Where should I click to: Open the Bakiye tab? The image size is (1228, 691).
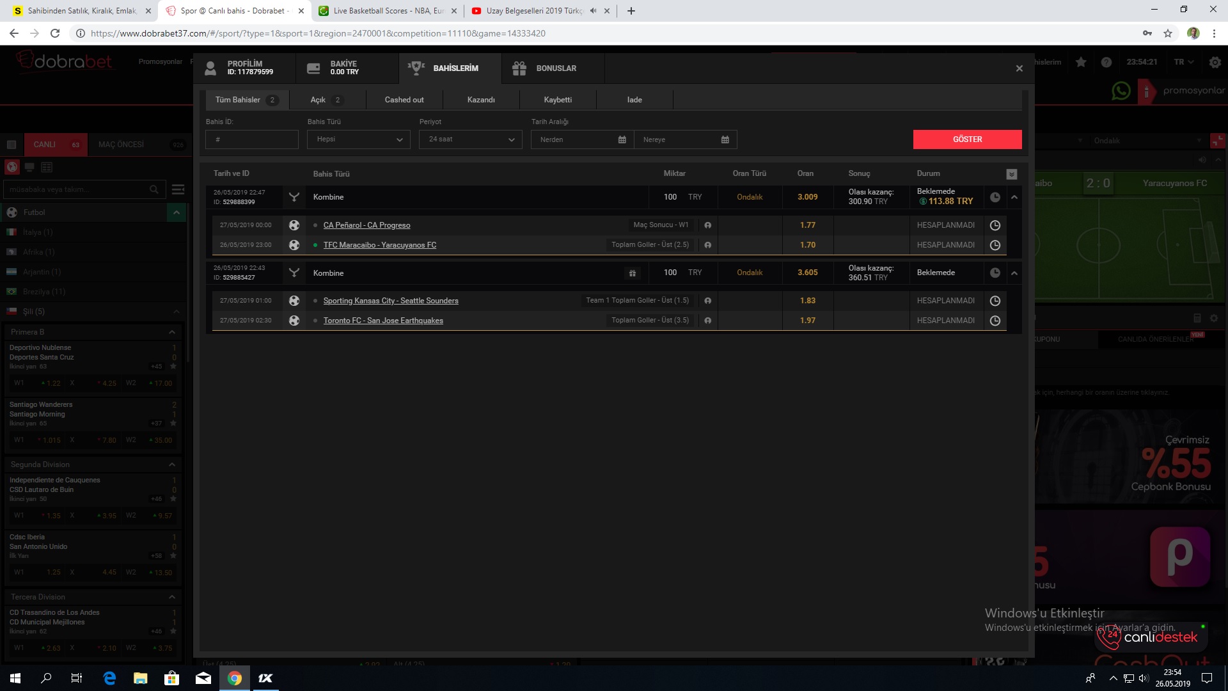347,68
